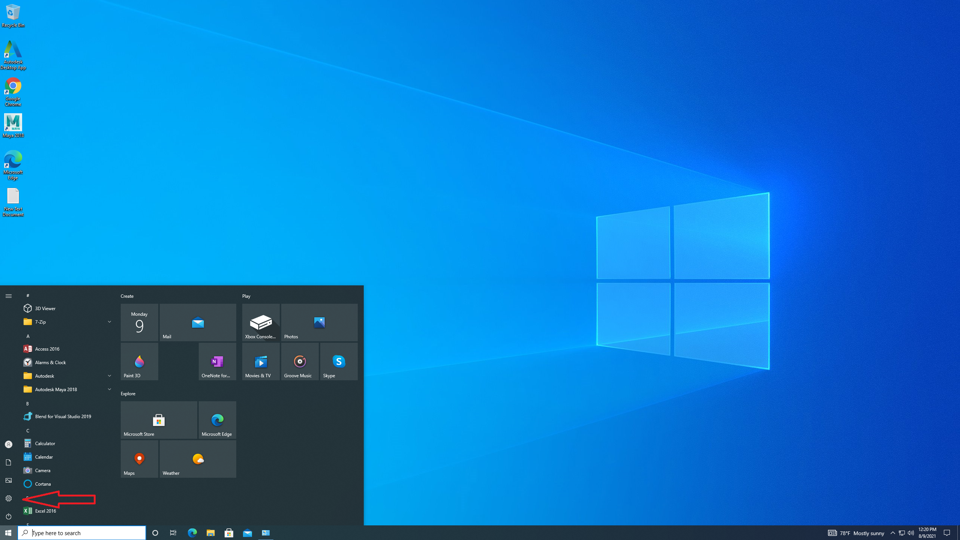960x540 pixels.
Task: Click the Calendar tile showing Monday 9
Action: 139,322
